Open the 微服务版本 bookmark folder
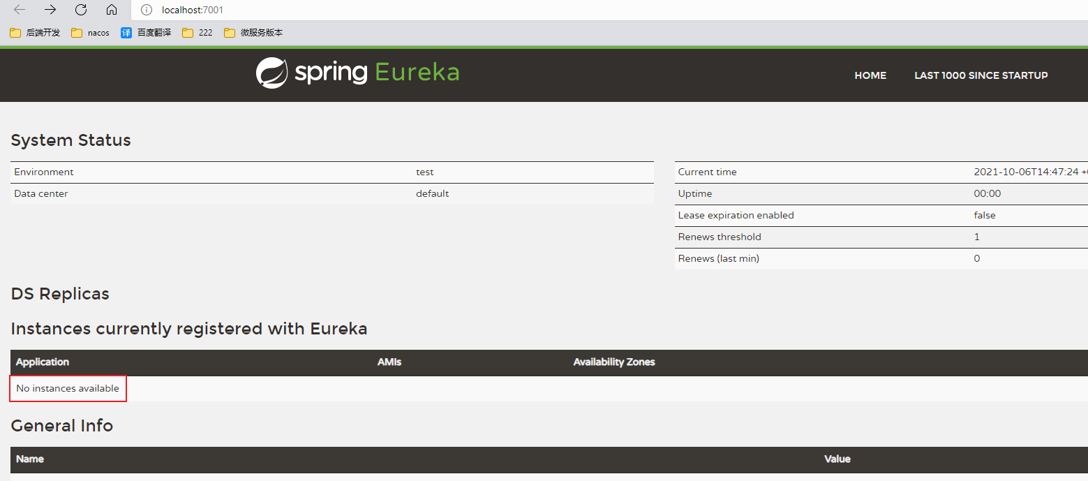 [x=253, y=33]
